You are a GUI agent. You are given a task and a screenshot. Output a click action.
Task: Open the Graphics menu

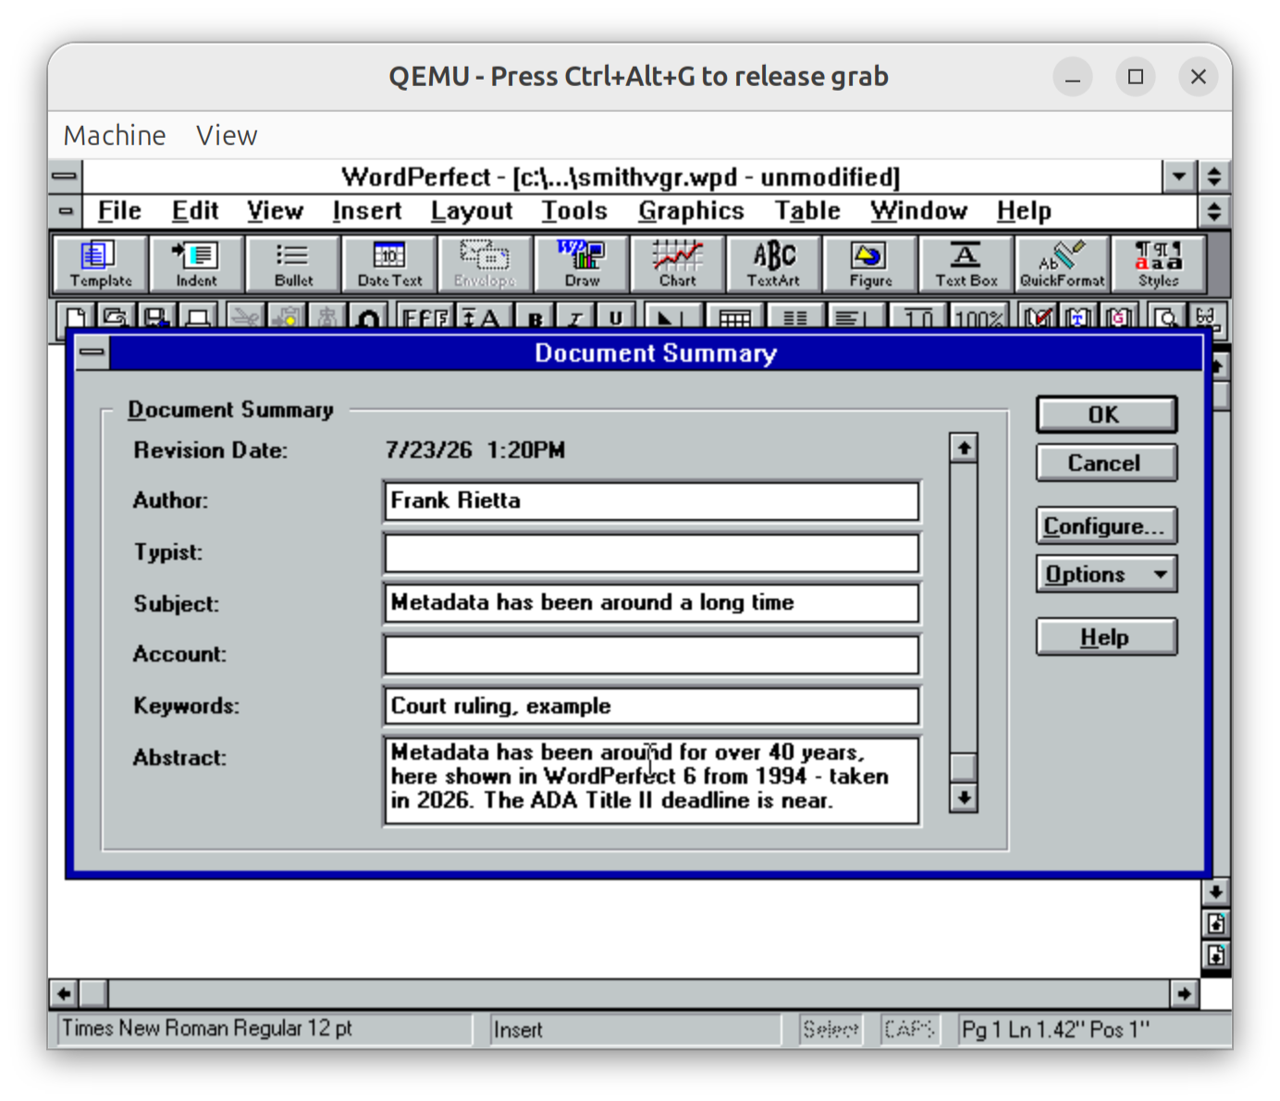point(691,211)
